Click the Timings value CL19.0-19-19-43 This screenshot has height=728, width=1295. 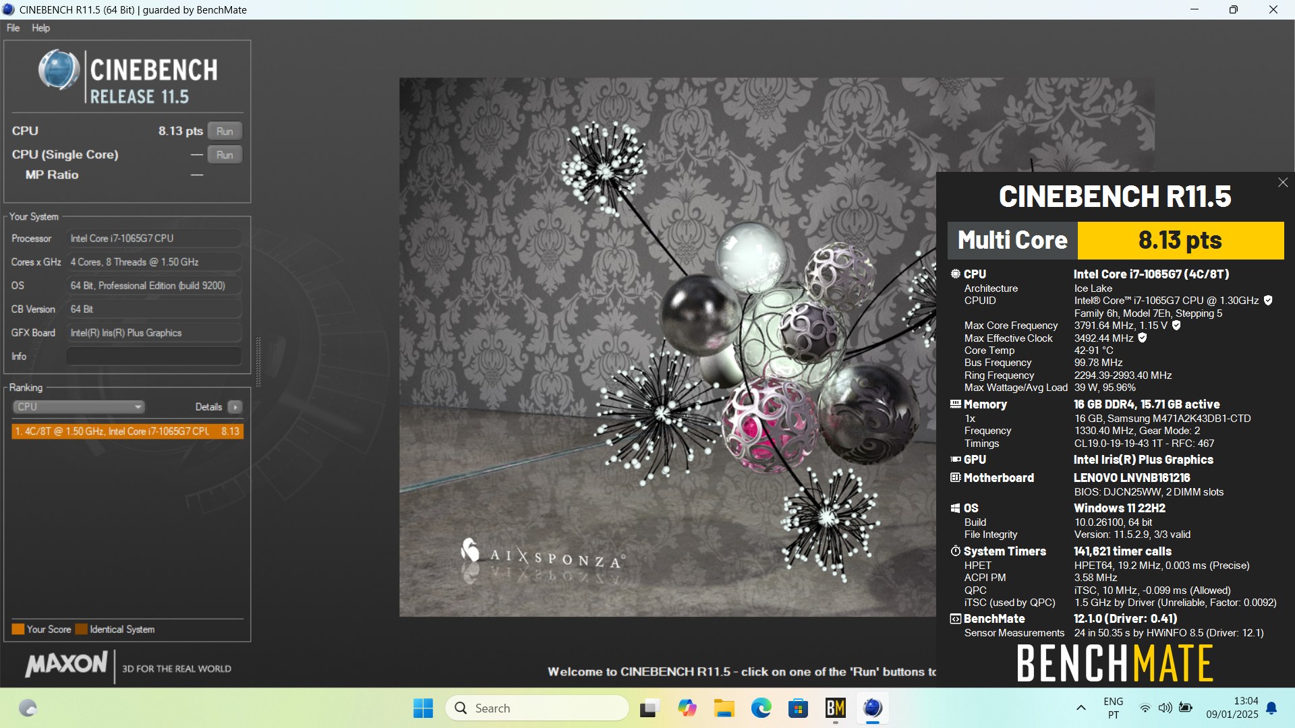(x=1144, y=444)
